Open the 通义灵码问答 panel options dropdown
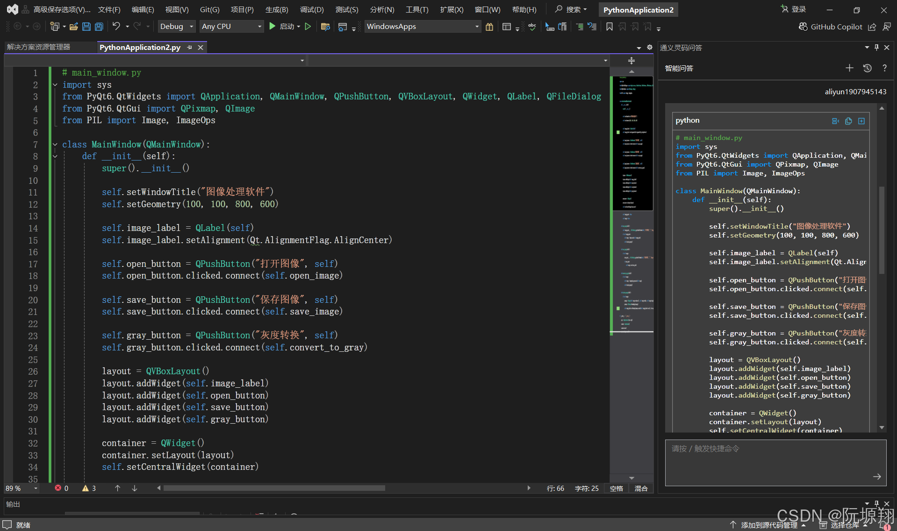The width and height of the screenshot is (897, 531). tap(867, 47)
